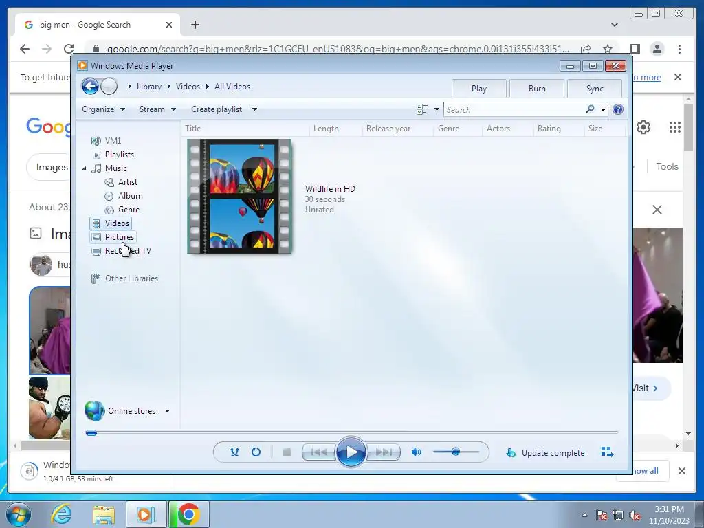
Task: Sort by the Title column header
Action: tap(245, 129)
